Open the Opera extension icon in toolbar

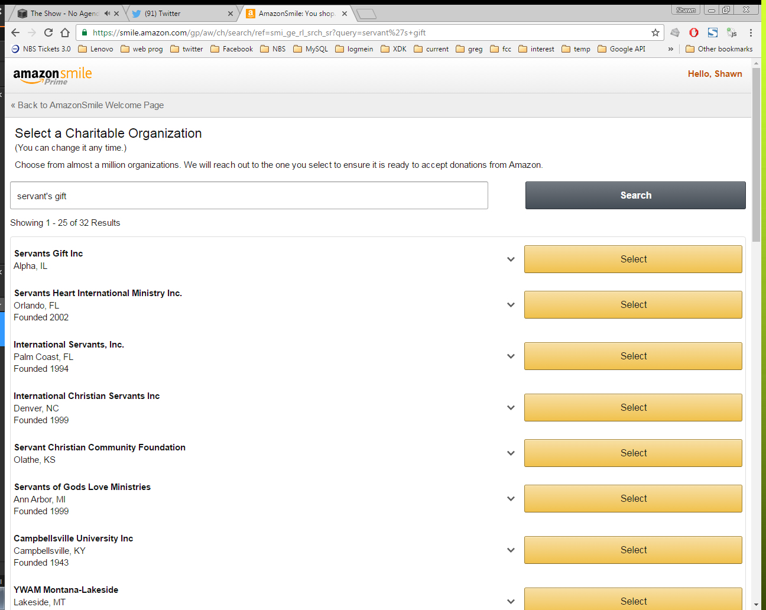point(694,33)
